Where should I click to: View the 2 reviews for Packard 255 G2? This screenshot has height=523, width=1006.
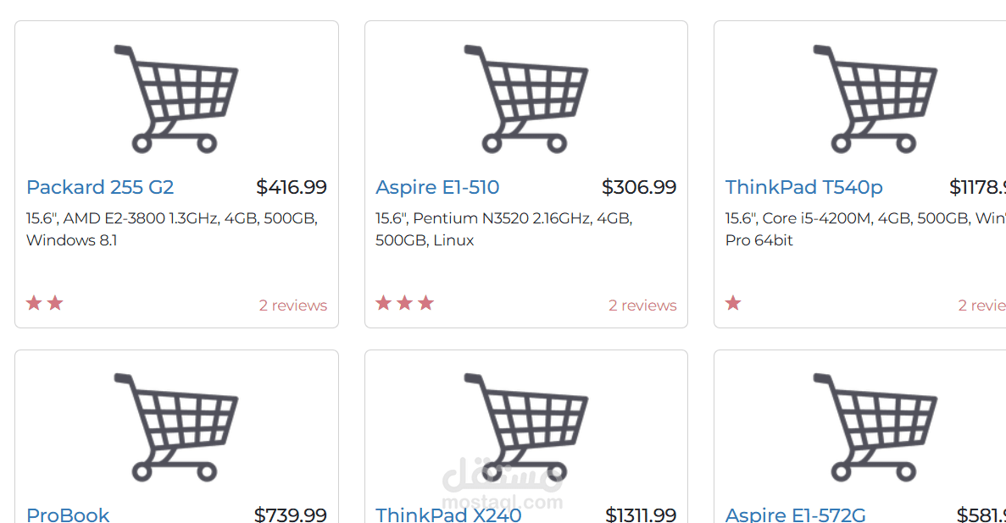click(x=293, y=306)
